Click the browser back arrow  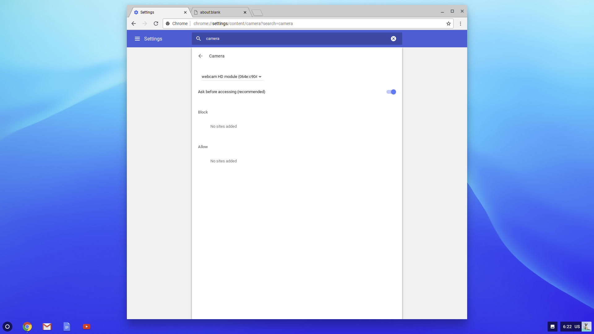(134, 24)
